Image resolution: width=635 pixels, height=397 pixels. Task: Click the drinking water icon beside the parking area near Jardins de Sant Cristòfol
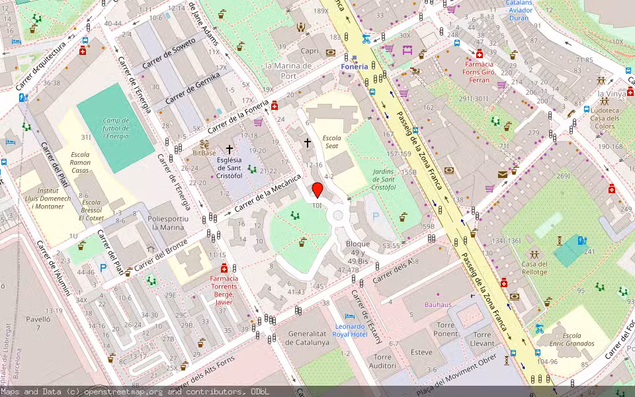click(x=403, y=217)
